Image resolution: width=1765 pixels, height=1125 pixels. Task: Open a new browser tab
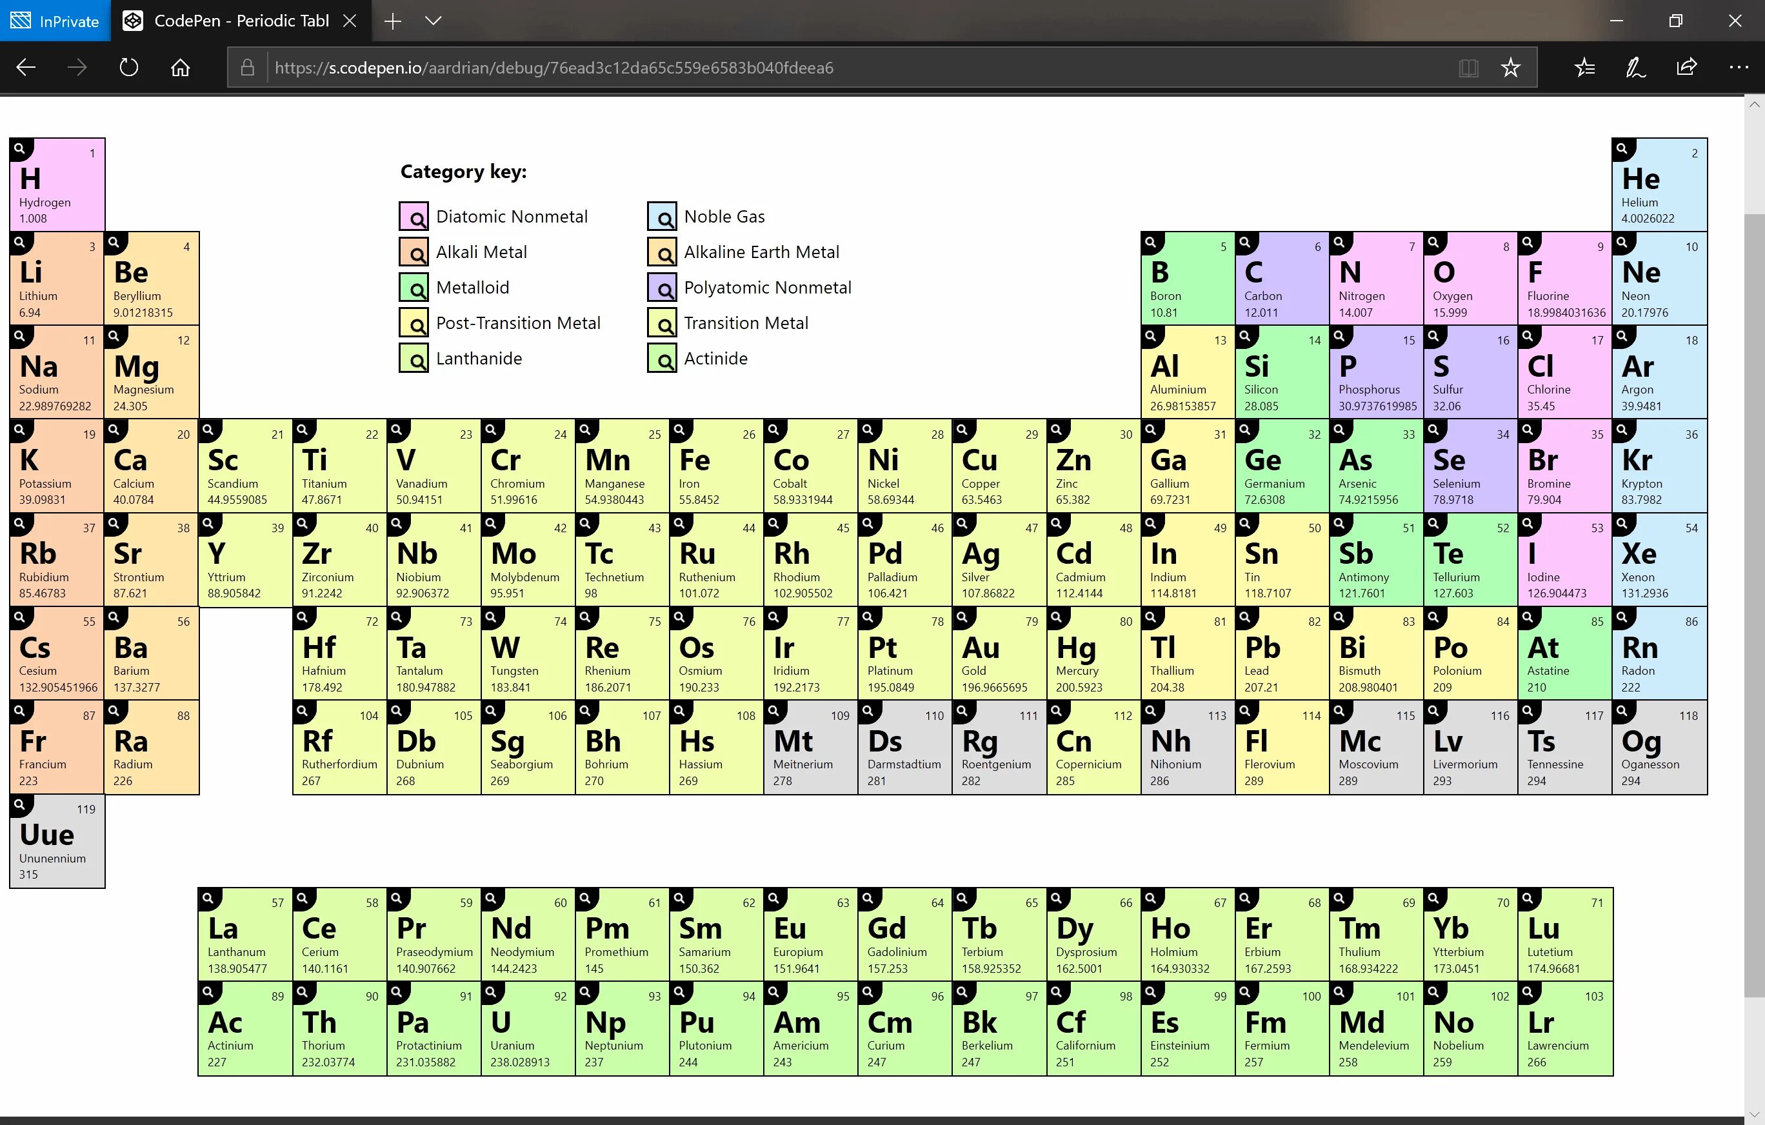[393, 21]
